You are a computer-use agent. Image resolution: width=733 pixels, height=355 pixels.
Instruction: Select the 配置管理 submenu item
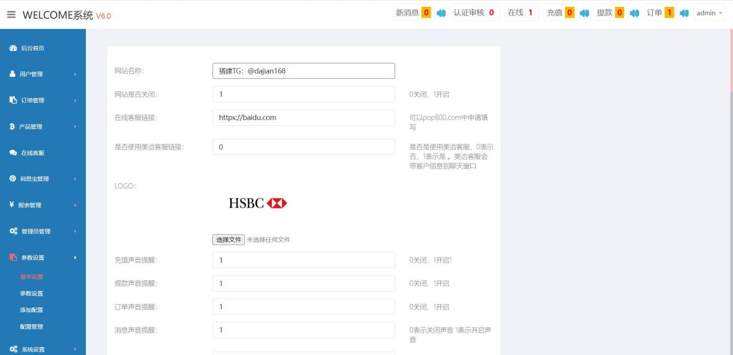coord(31,326)
